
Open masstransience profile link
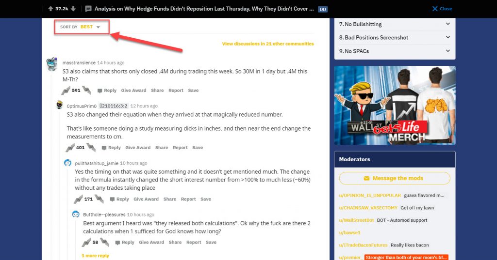click(79, 62)
